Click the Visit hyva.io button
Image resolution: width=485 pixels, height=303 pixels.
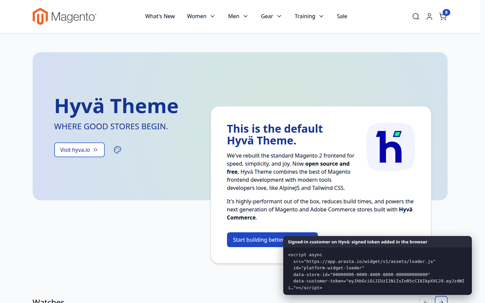(x=79, y=150)
